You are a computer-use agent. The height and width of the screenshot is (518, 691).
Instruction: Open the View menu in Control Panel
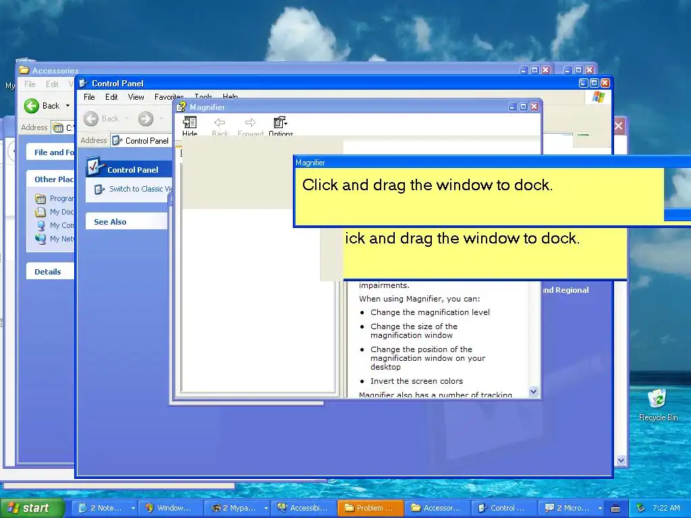click(x=136, y=97)
